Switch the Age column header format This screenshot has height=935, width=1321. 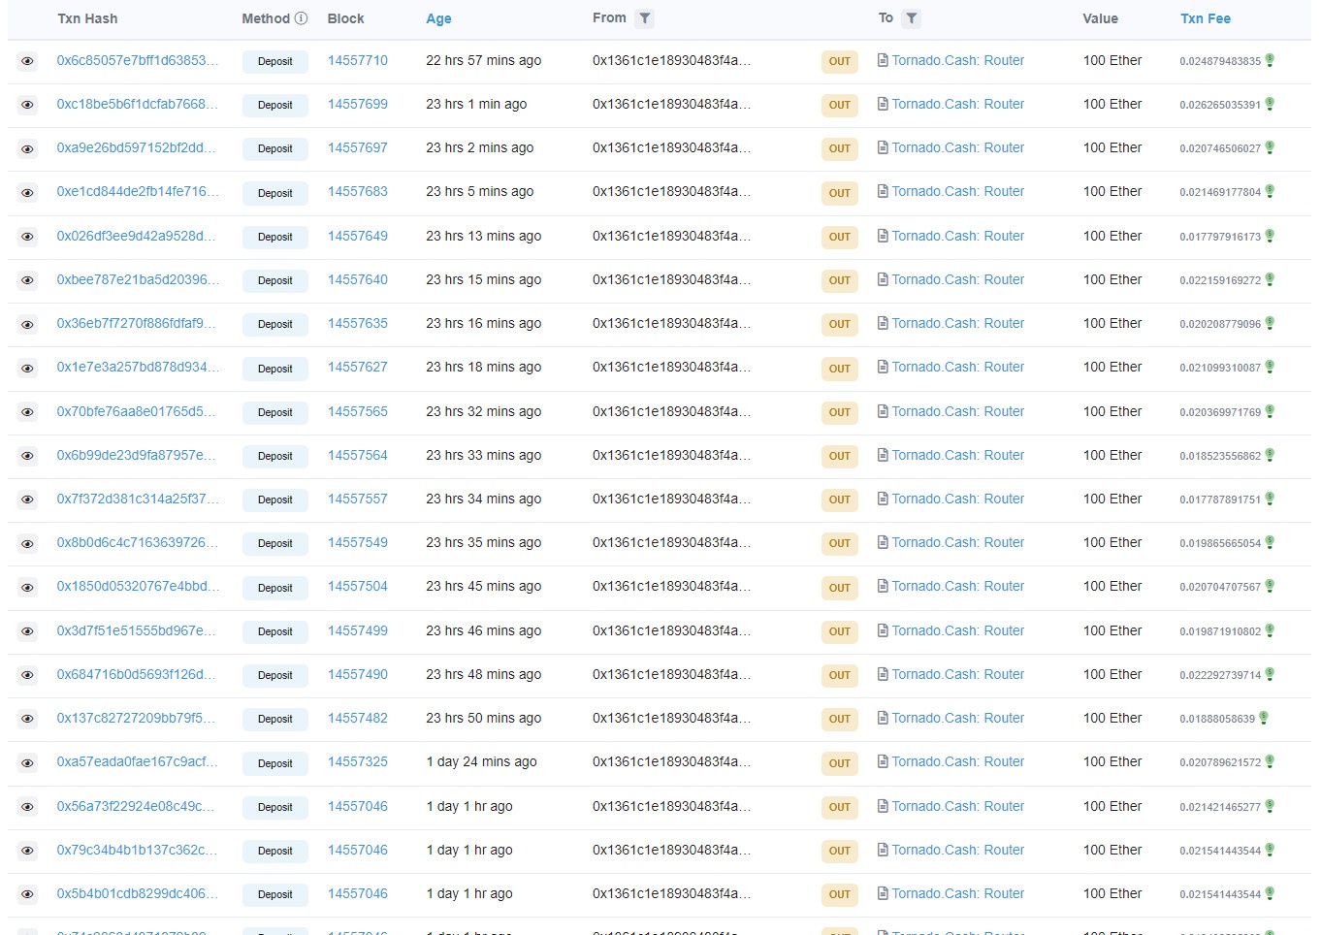(438, 18)
